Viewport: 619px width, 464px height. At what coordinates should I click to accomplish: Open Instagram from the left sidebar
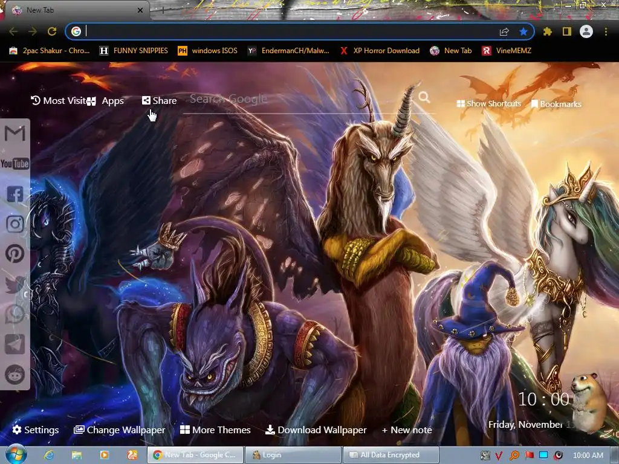(x=15, y=224)
